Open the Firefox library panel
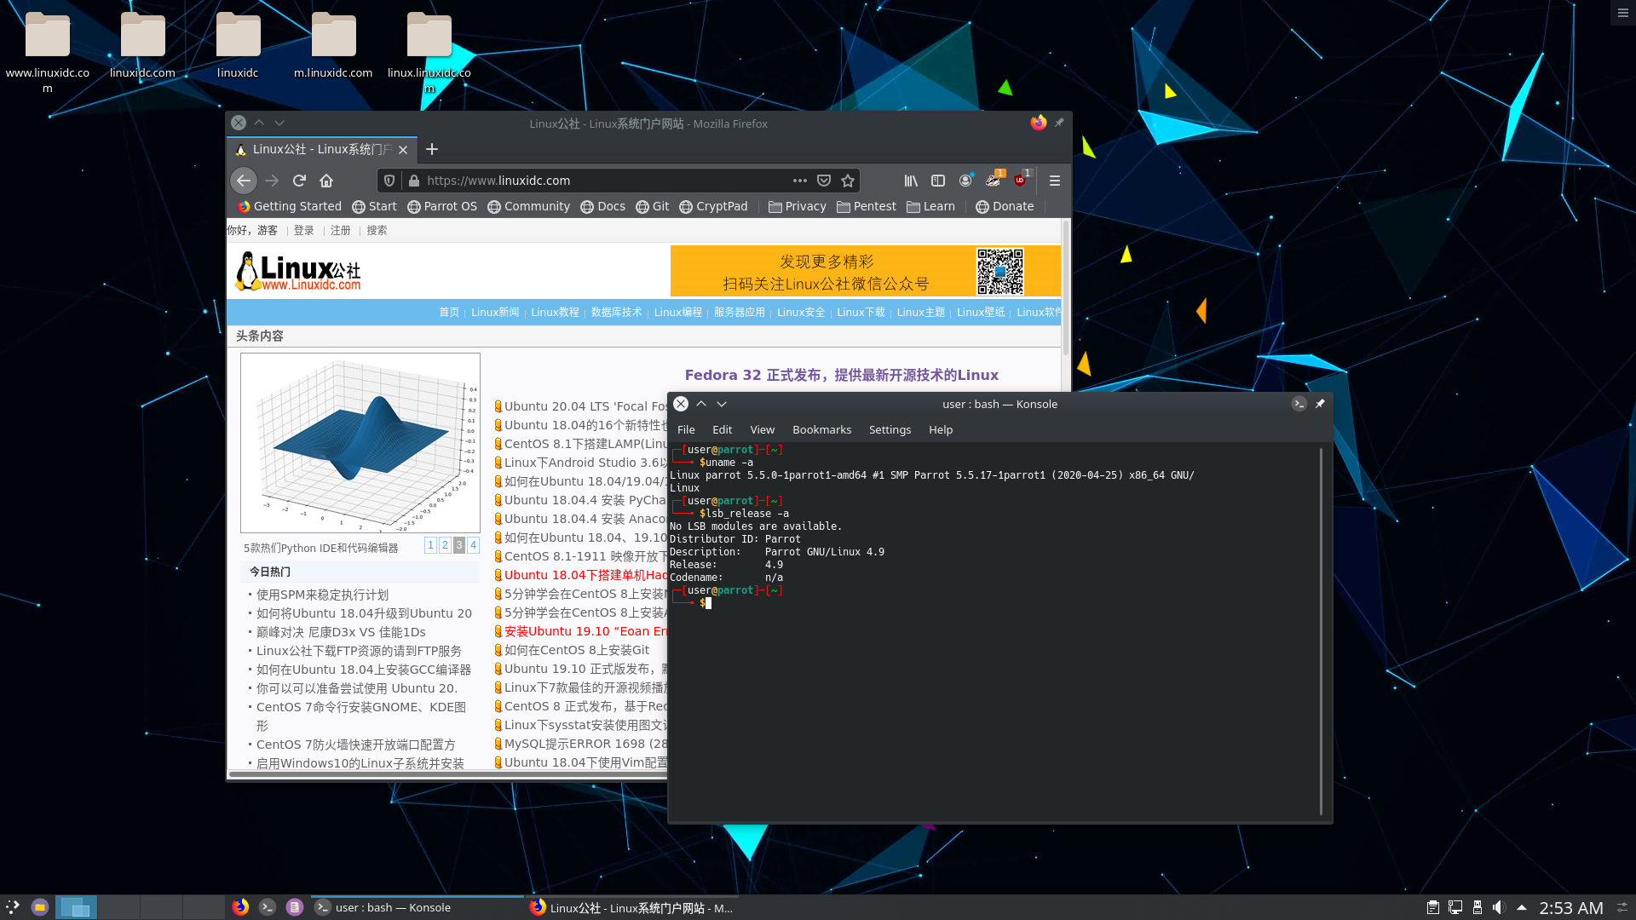This screenshot has height=920, width=1636. (910, 181)
